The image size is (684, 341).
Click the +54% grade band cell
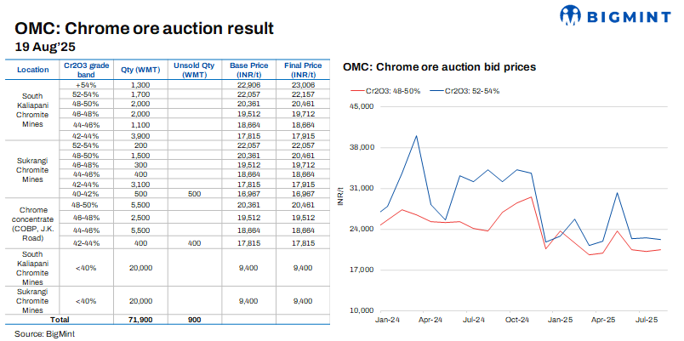tap(86, 84)
